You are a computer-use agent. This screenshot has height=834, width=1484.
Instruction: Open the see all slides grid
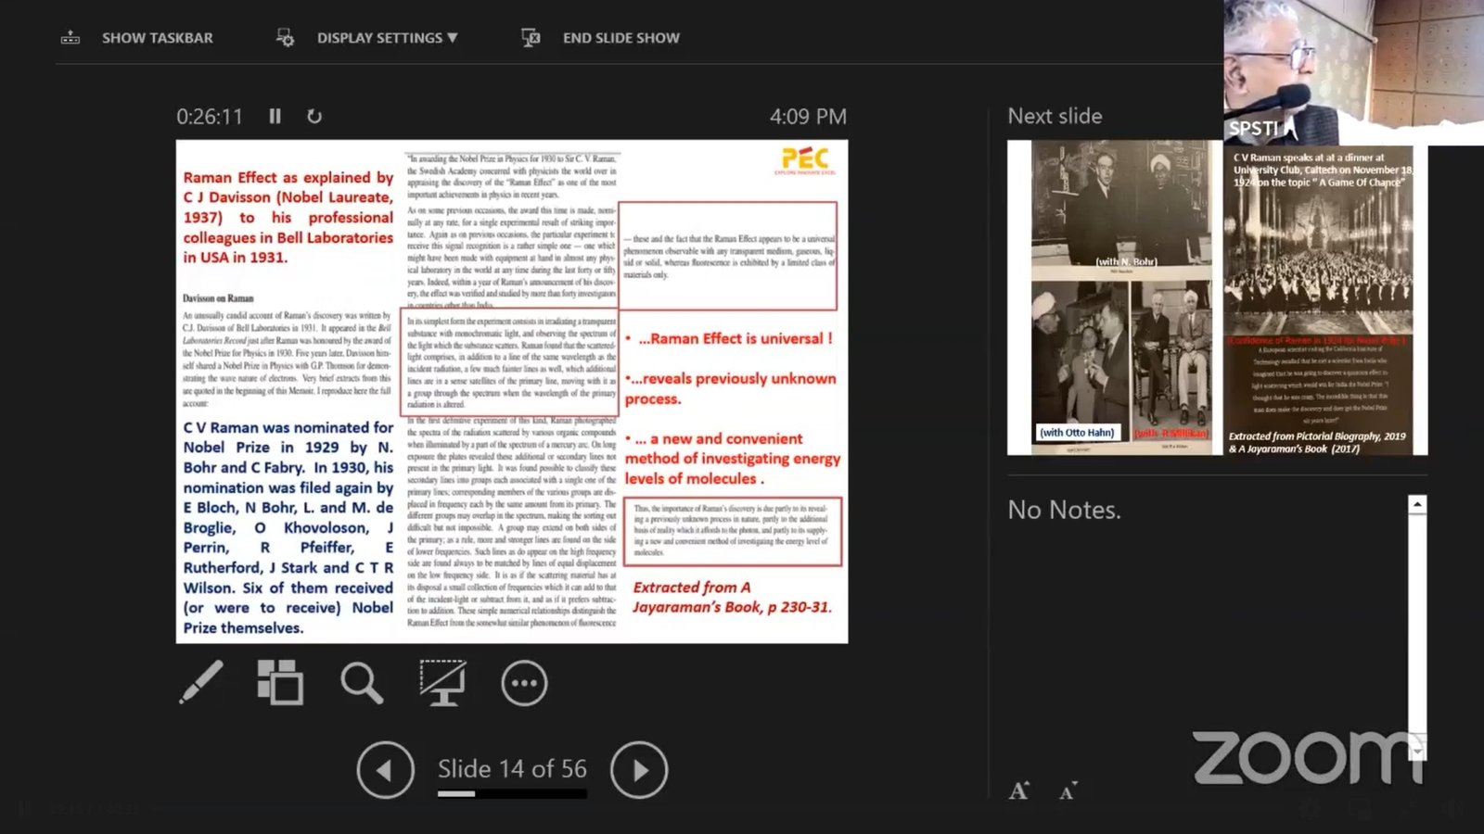click(280, 683)
